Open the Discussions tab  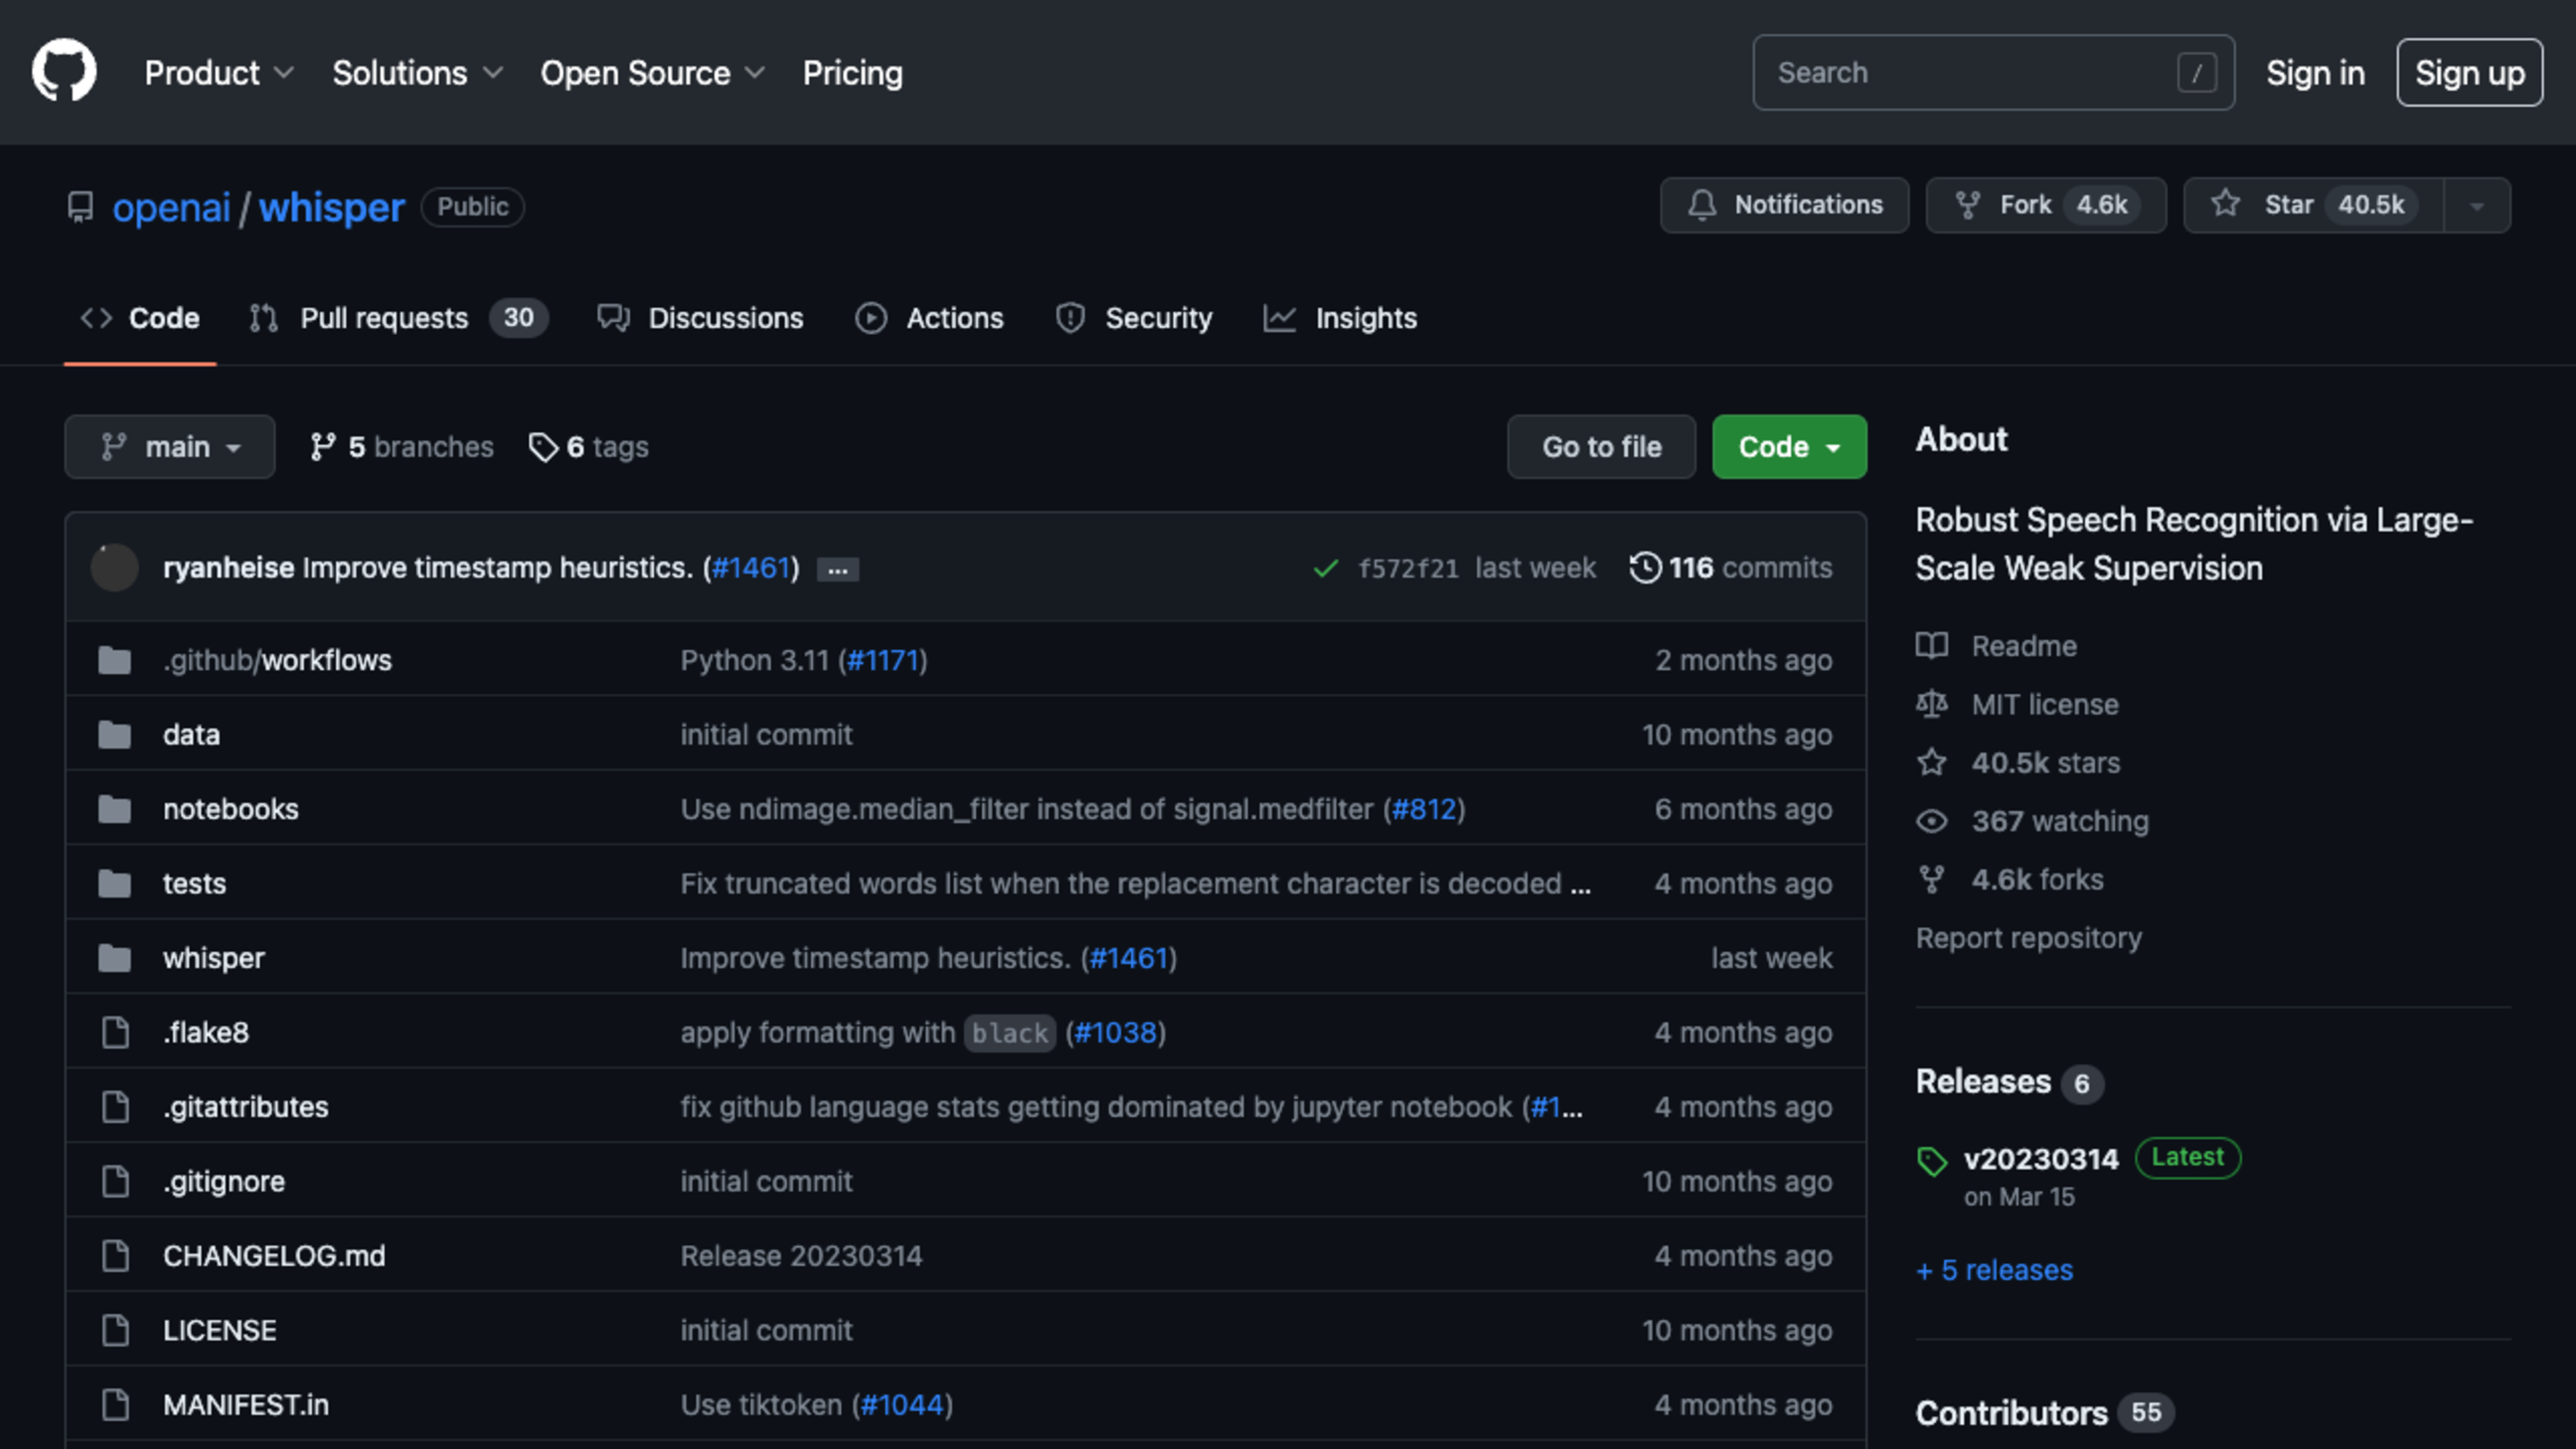tap(700, 318)
